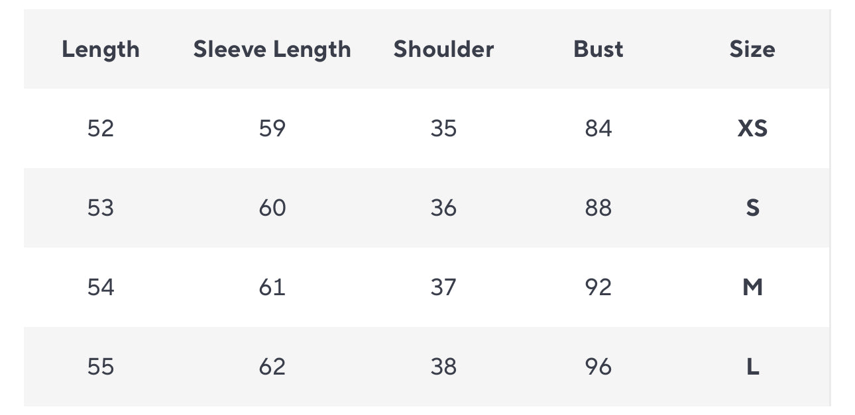The image size is (855, 415).
Task: Click the Size column header
Action: pyautogui.click(x=752, y=50)
